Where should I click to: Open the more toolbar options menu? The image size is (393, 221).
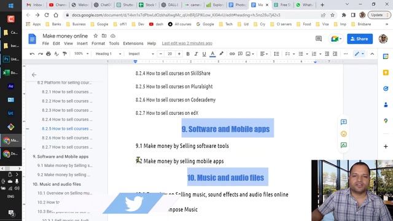click(x=346, y=53)
